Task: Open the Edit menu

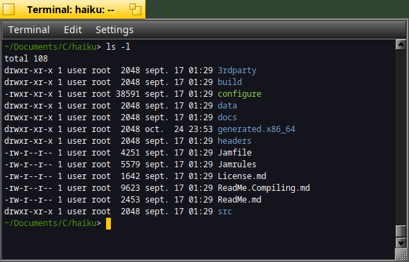Action: 73,30
